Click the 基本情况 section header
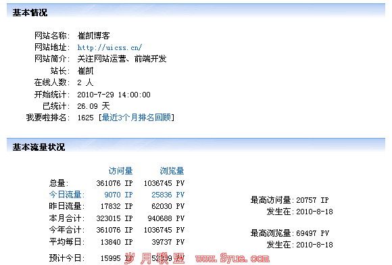 click(x=30, y=12)
